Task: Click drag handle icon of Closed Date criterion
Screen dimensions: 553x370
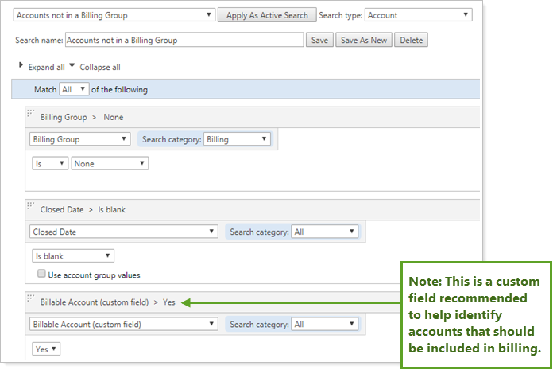Action: (x=32, y=208)
